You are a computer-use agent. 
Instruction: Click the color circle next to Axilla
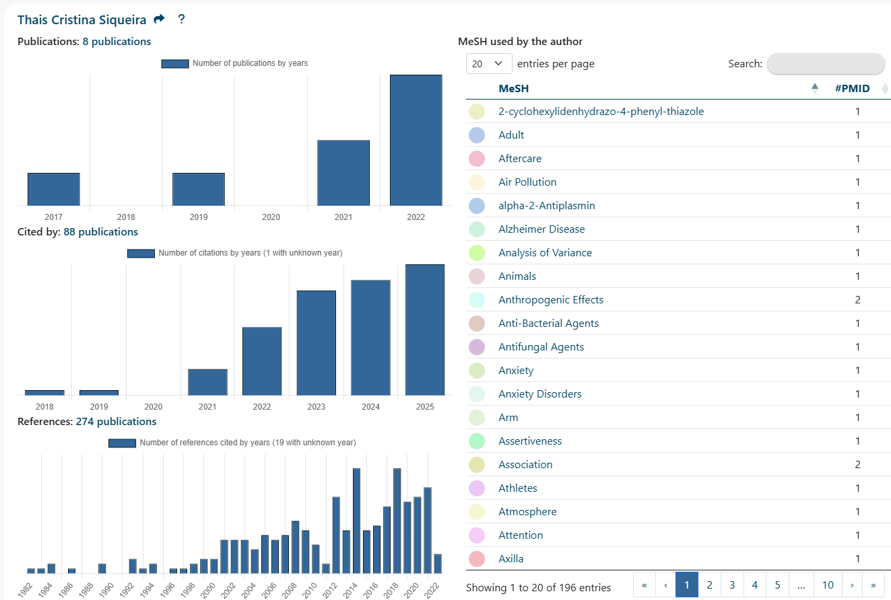[x=476, y=559]
